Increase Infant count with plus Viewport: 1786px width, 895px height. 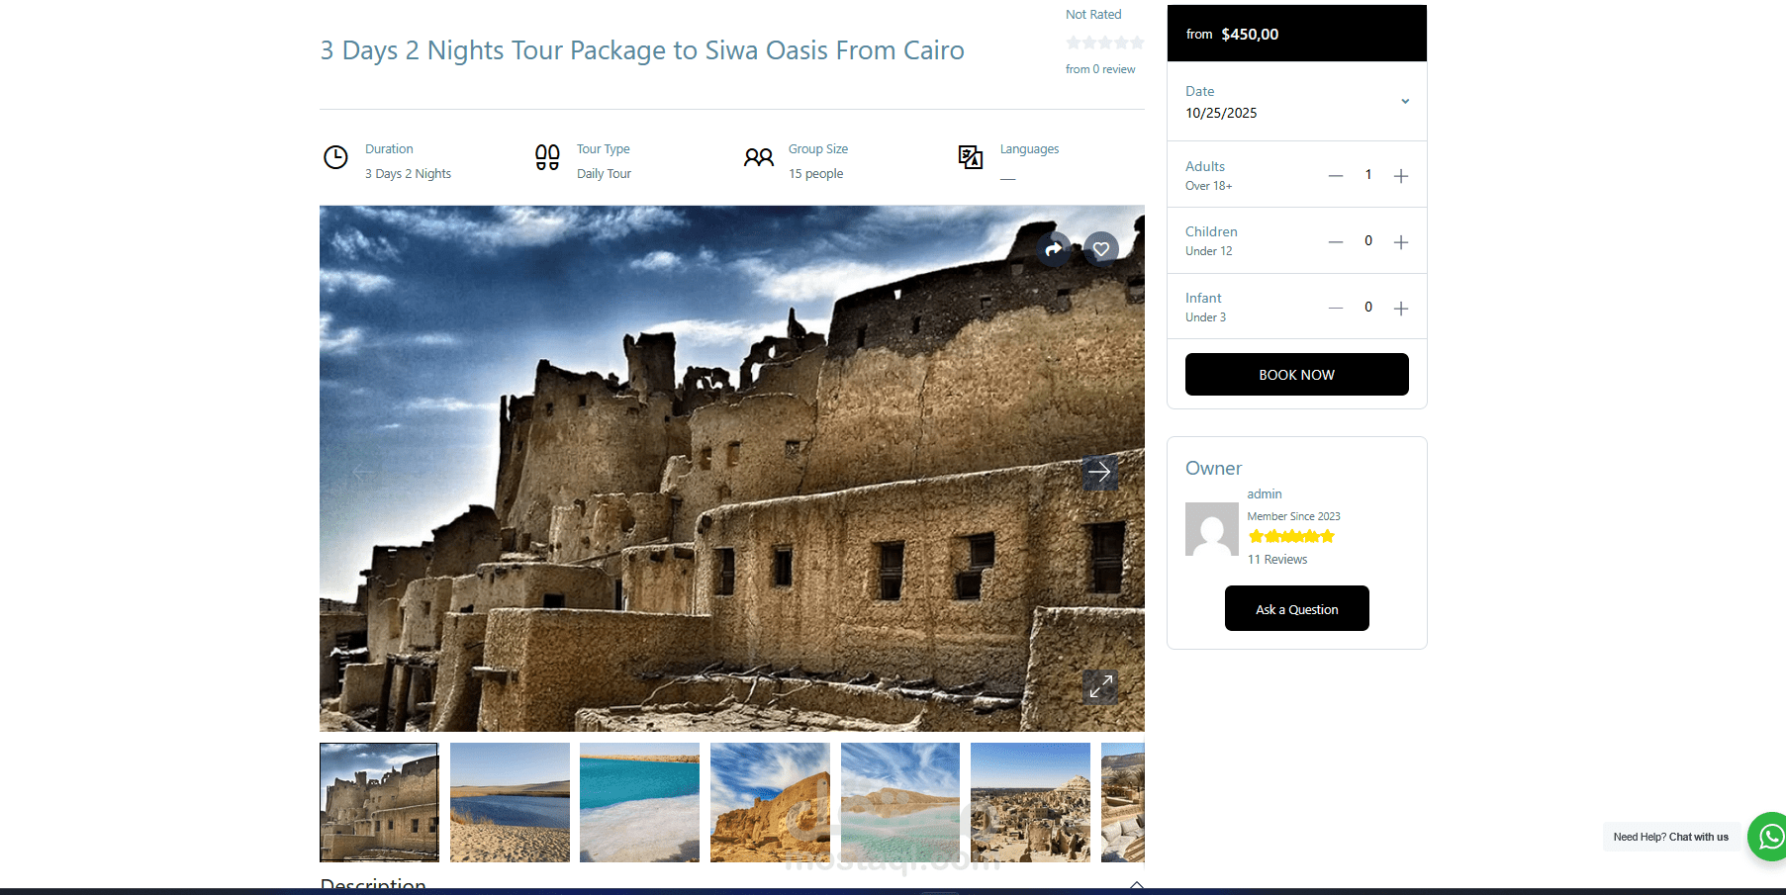(1401, 309)
